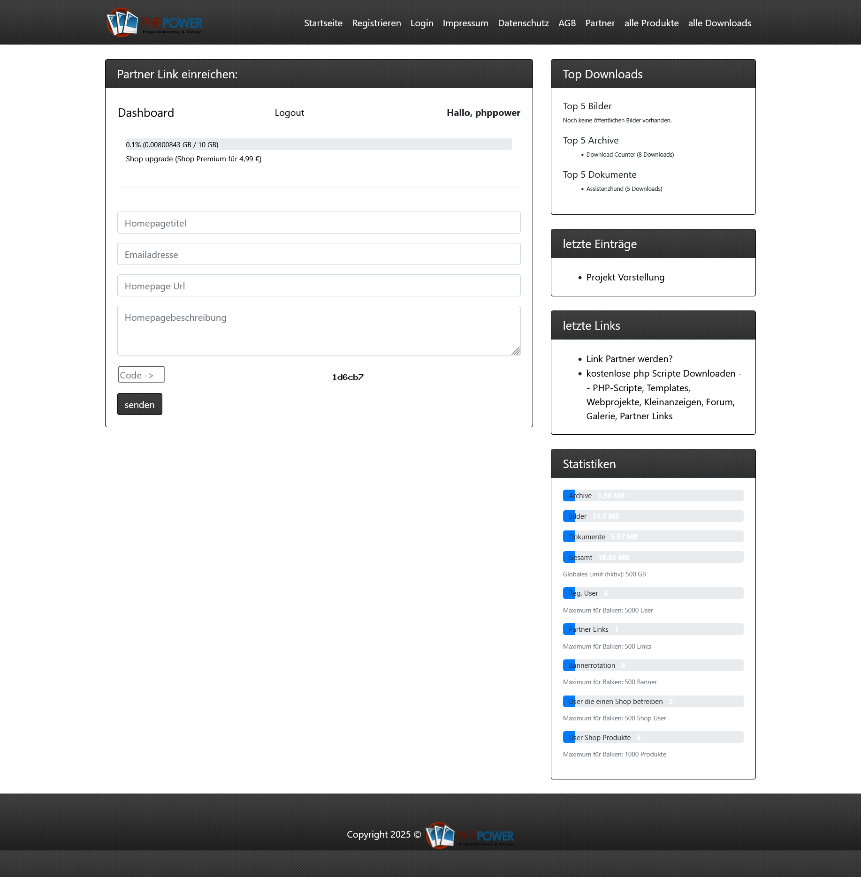Click the Shop upgrade premium link
Viewport: 861px width, 877px height.
tap(193, 159)
